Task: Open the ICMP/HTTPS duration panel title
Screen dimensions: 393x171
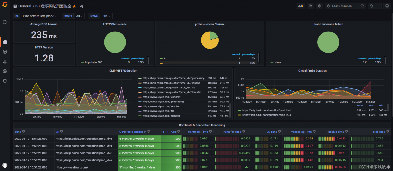Action: [123, 71]
